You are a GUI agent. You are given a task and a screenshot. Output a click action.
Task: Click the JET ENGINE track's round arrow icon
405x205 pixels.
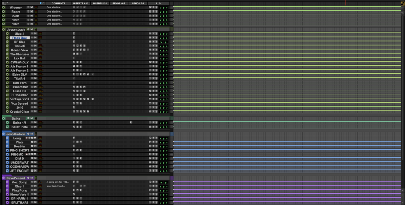8,171
